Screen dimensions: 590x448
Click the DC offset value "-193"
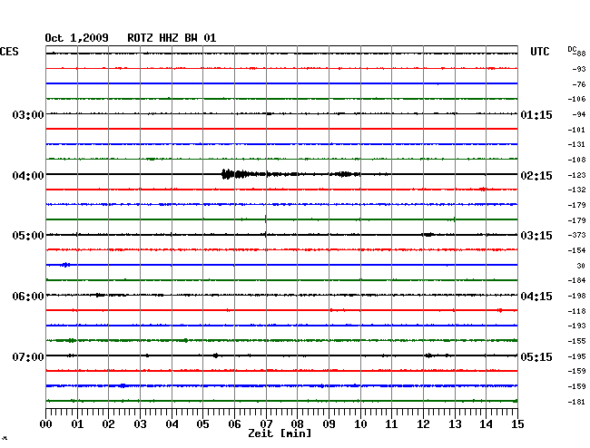(576, 326)
